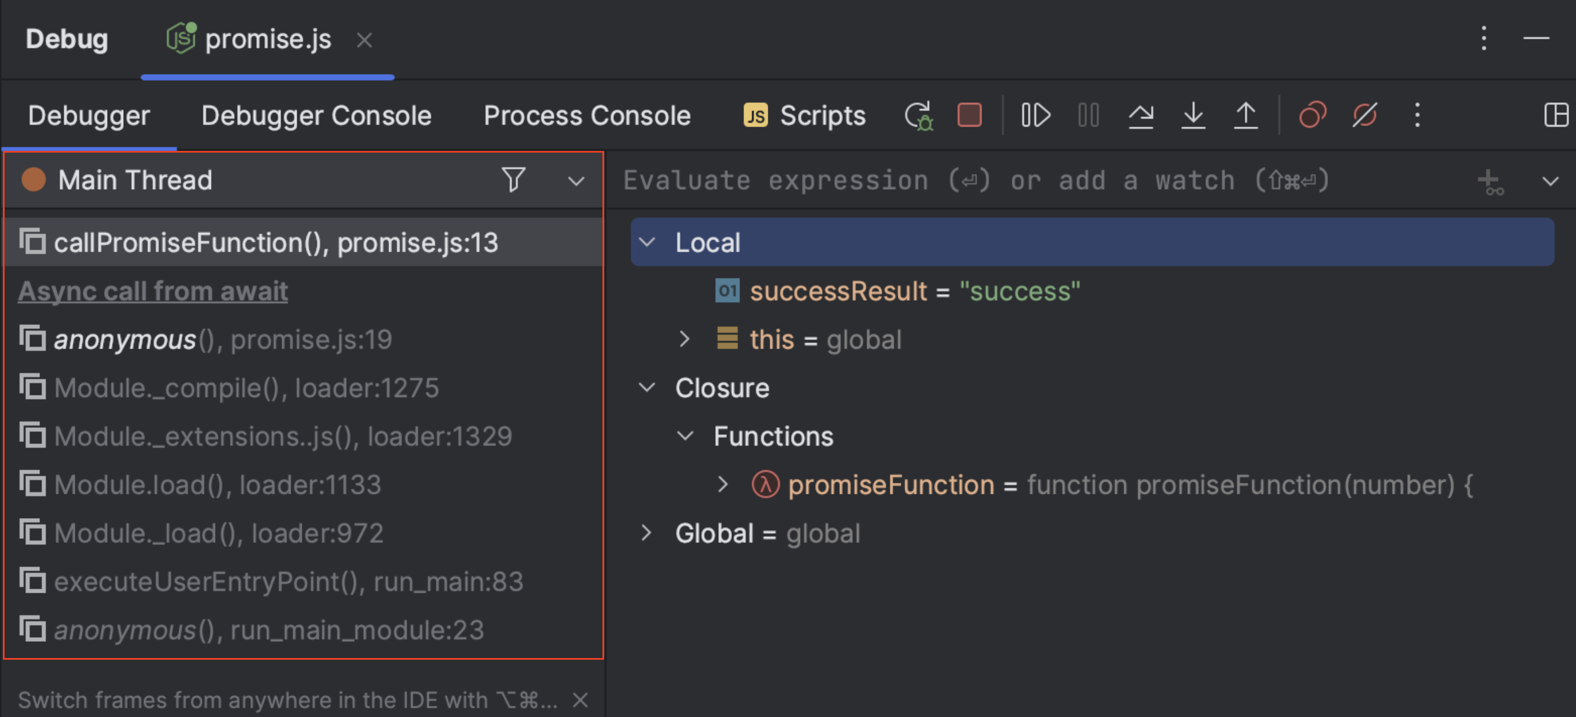Viewport: 1576px width, 717px height.
Task: Click the frames filter icon
Action: pyautogui.click(x=513, y=180)
